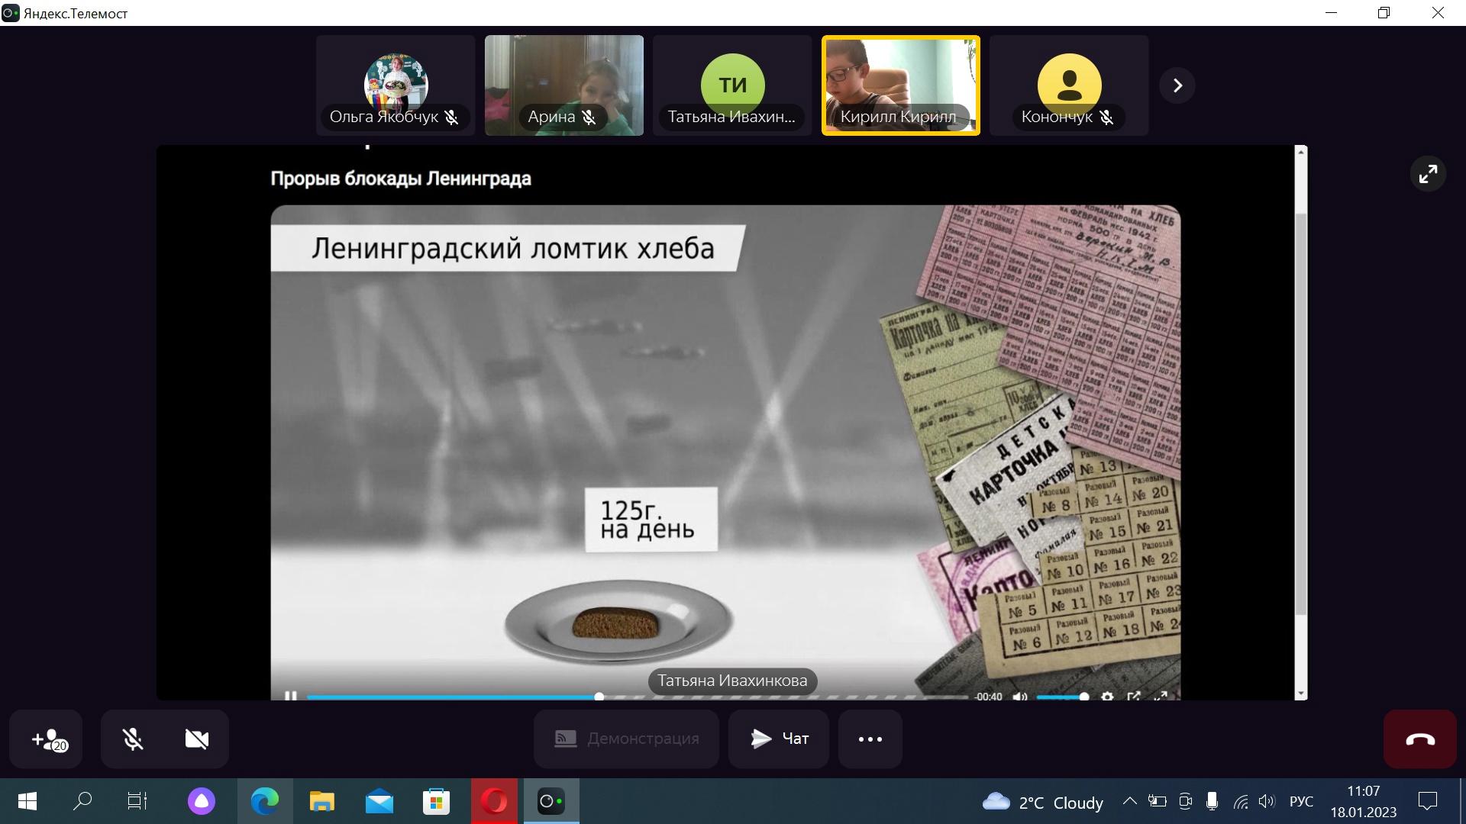Expand presentation to fullscreen via arrows icon
The height and width of the screenshot is (824, 1466).
pyautogui.click(x=1427, y=174)
